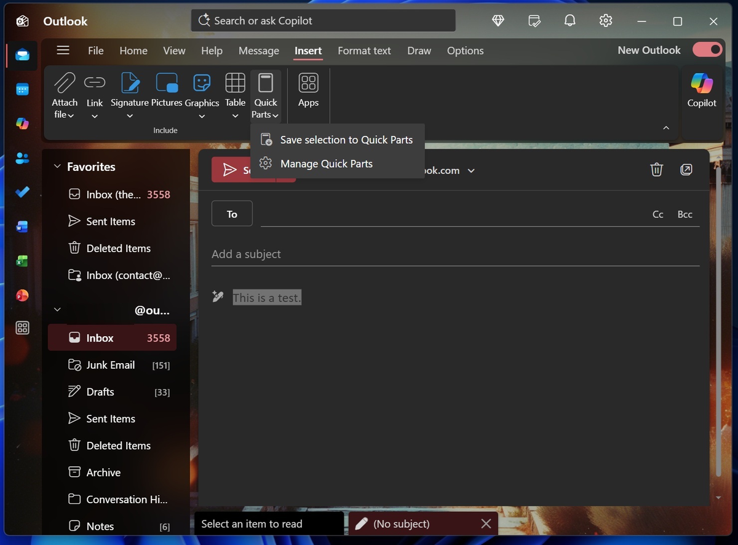
Task: Close the (No subject) draft tab
Action: click(486, 523)
